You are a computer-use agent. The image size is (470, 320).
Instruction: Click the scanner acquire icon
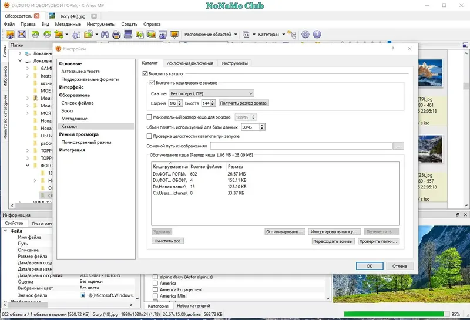click(128, 35)
